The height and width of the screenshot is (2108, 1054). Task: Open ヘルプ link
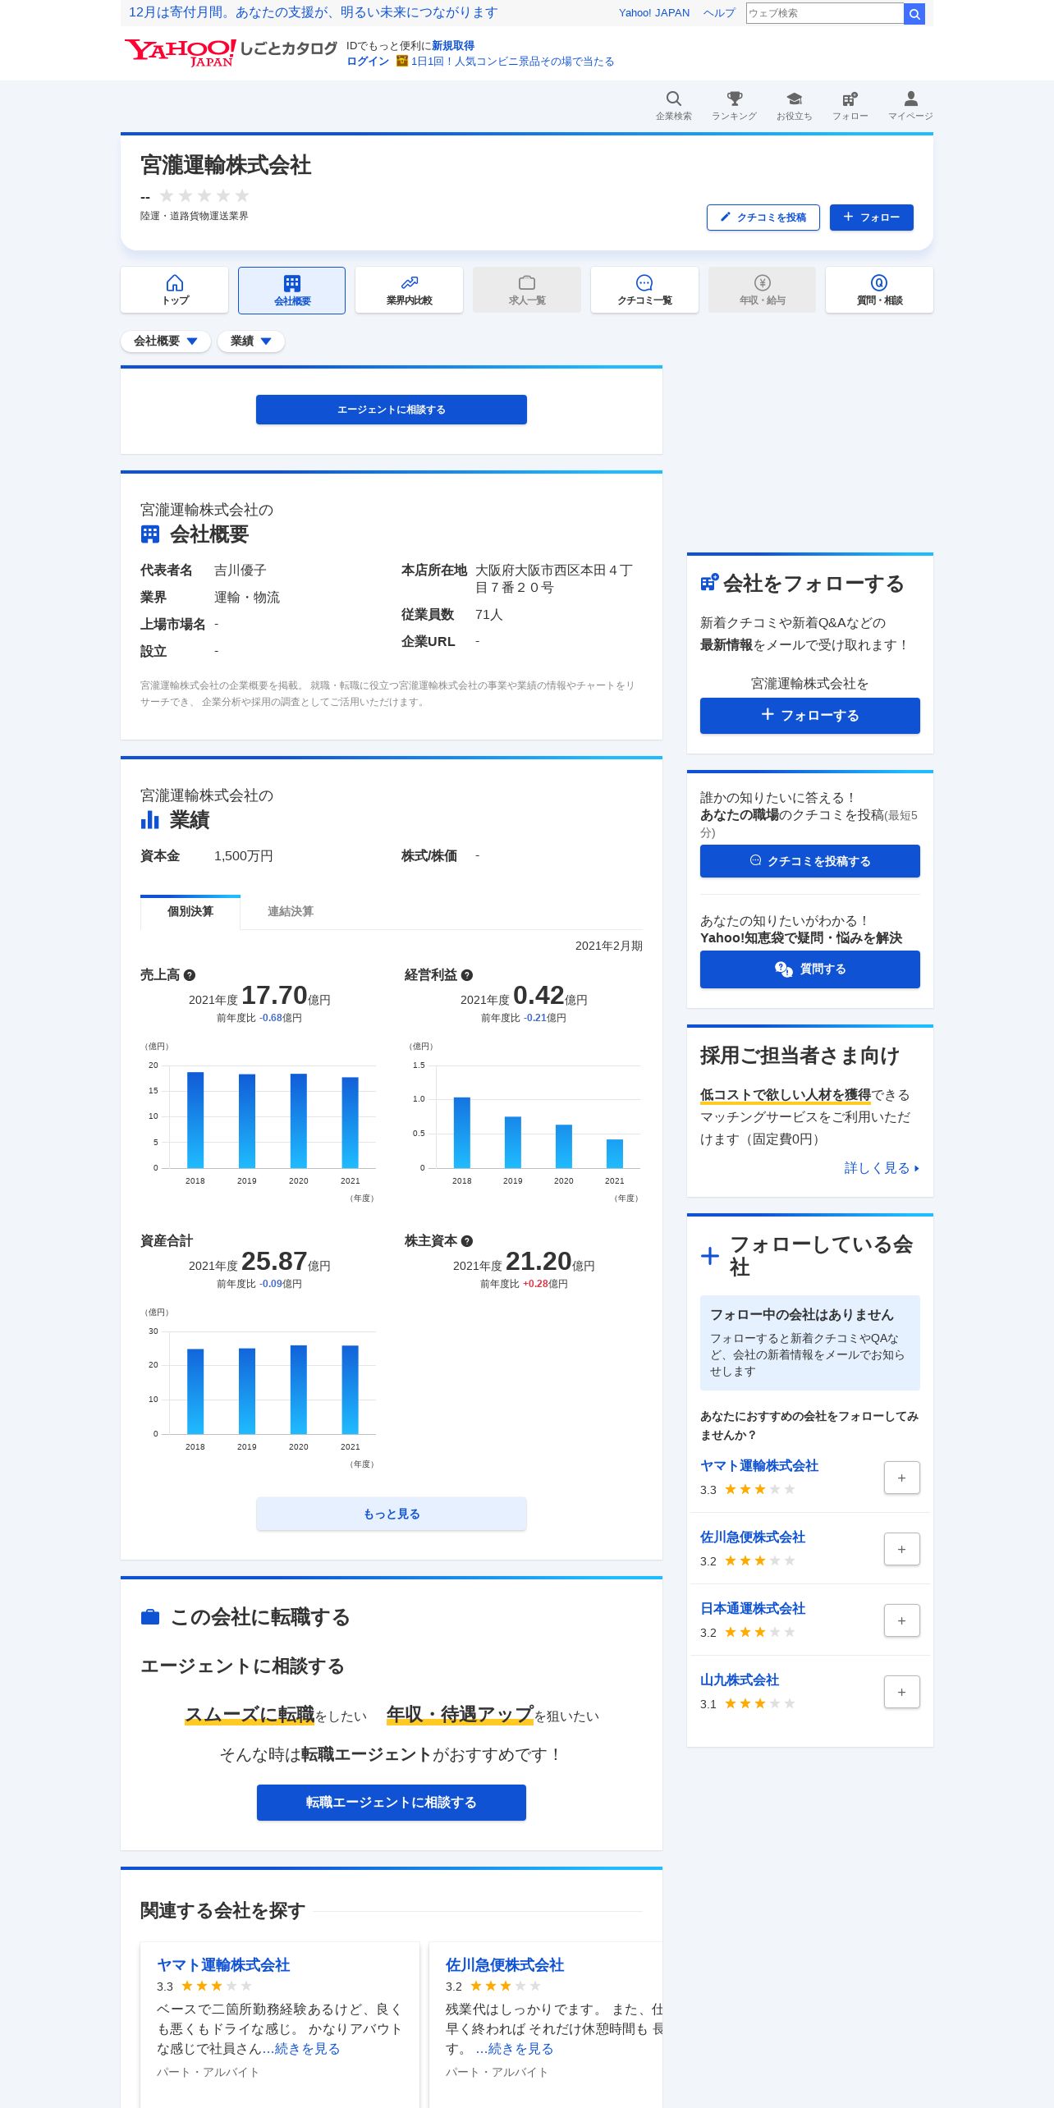tap(719, 13)
